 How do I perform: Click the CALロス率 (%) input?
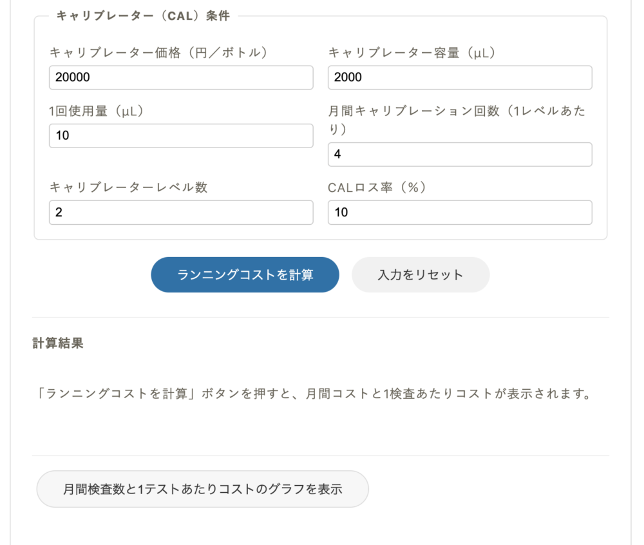pyautogui.click(x=460, y=213)
